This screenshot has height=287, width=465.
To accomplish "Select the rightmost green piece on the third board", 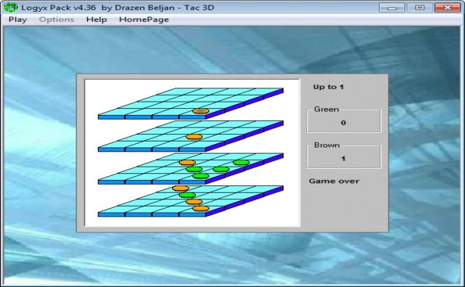I will tap(241, 163).
